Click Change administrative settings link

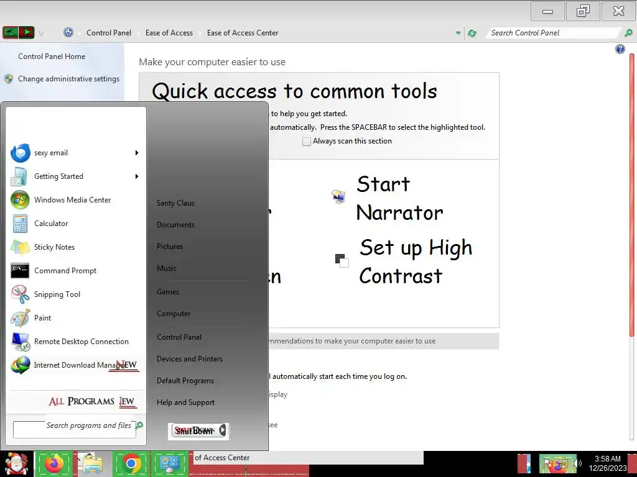click(x=68, y=79)
